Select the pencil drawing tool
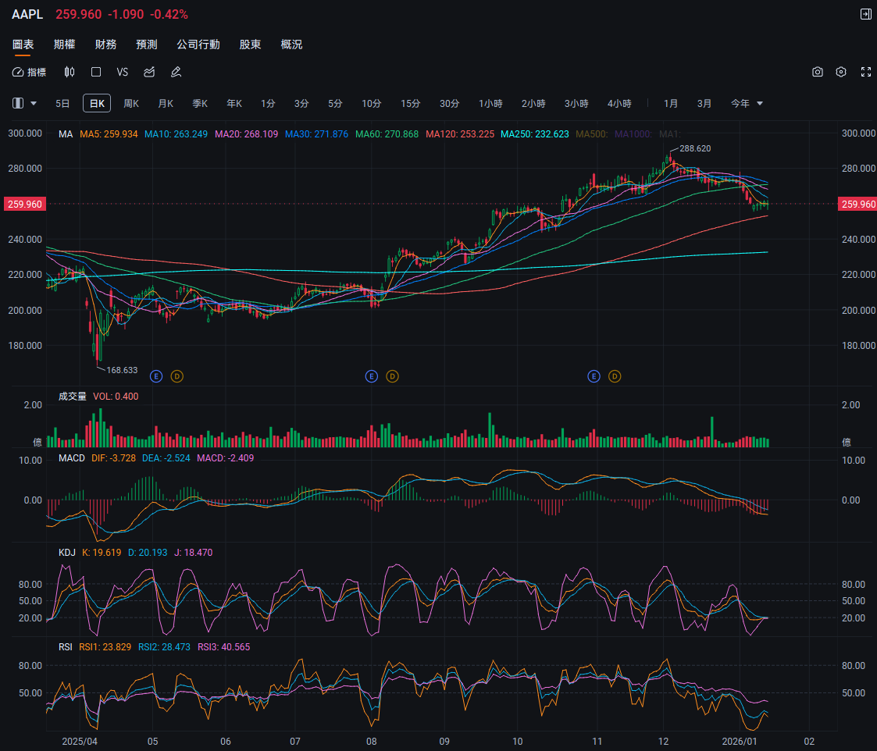Screen dimensions: 877x751 pyautogui.click(x=176, y=72)
